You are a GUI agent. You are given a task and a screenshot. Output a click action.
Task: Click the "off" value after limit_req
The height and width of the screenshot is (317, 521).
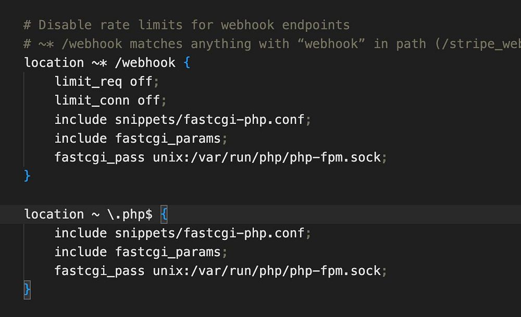141,82
